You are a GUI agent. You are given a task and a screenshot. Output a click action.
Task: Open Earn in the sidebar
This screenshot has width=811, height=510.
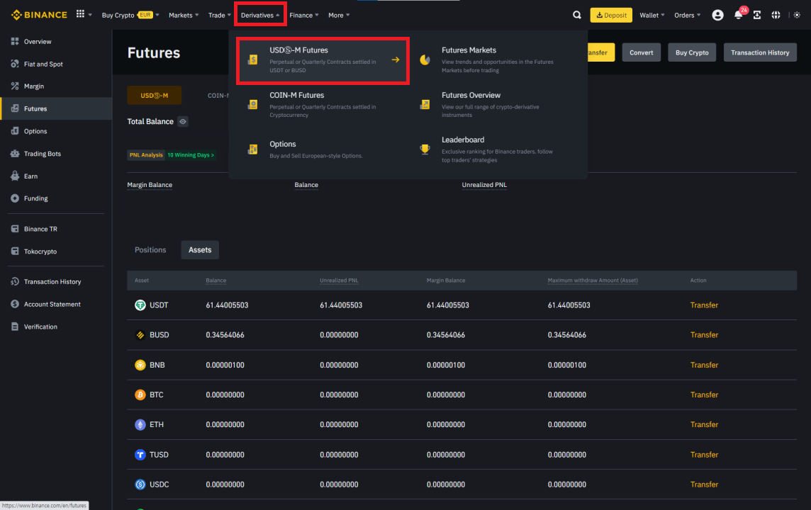tap(56, 176)
